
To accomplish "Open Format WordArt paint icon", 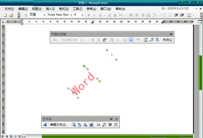I will 79,125.
